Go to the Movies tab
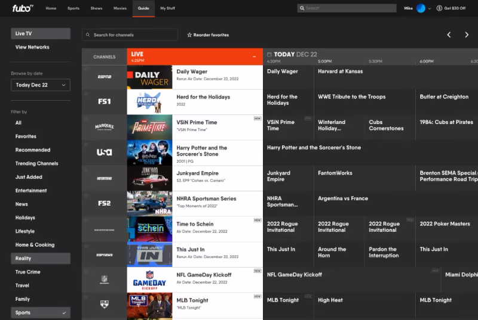Image resolution: width=478 pixels, height=320 pixels. (120, 8)
